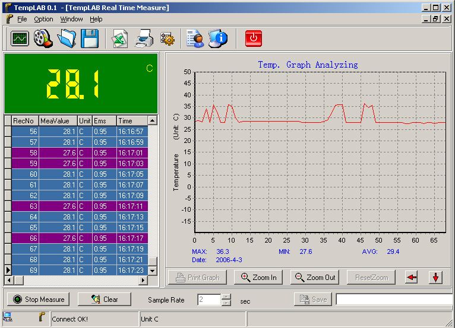Print using the printer toolbar icon
The image size is (455, 328).
point(144,39)
